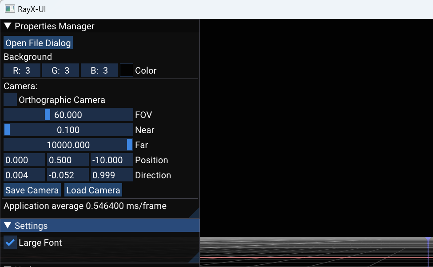Click the Near plane slider
Screen dimensions: 433x267
point(68,130)
